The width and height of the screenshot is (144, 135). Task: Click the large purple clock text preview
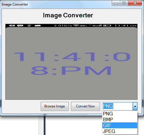click(72, 64)
